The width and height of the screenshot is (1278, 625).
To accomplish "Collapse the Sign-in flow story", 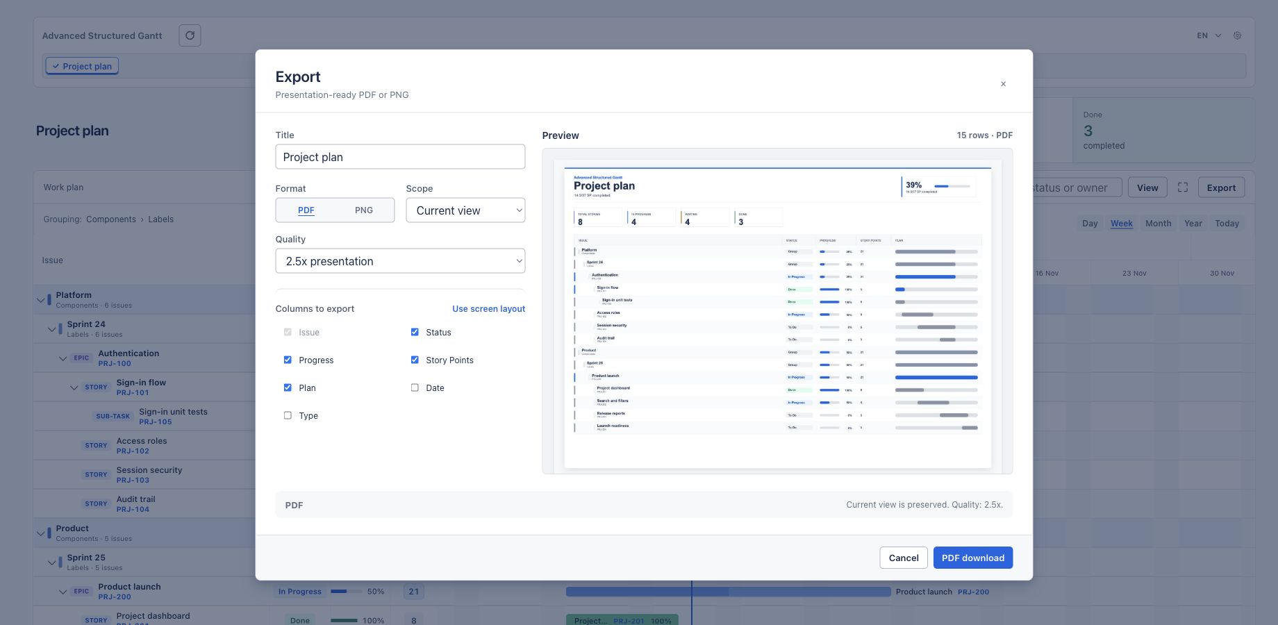I will pos(74,387).
